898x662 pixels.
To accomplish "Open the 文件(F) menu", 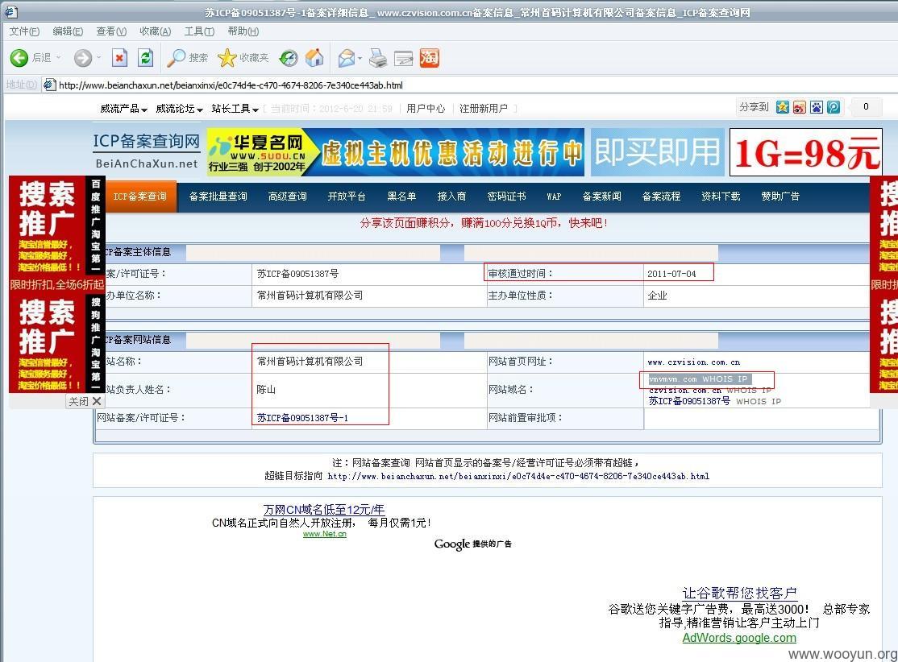I will tap(24, 31).
